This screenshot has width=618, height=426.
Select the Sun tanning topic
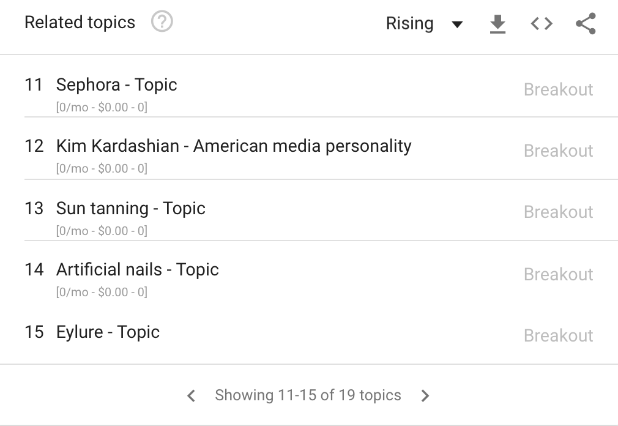130,208
